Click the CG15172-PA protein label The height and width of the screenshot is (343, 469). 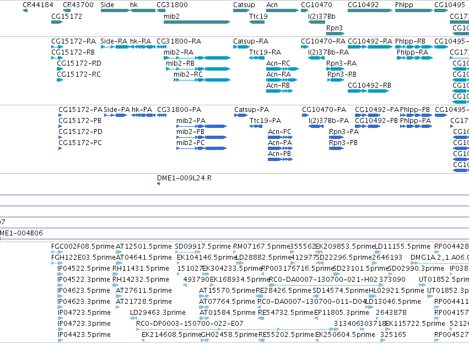point(80,110)
